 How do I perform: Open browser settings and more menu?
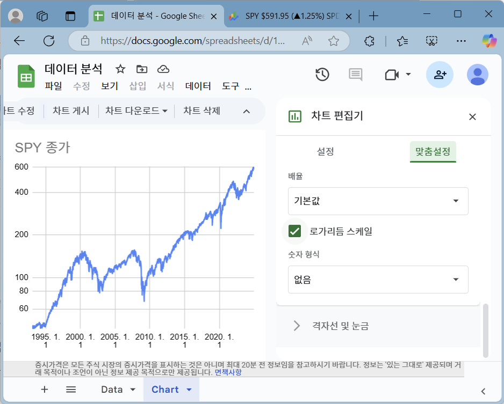[x=461, y=41]
